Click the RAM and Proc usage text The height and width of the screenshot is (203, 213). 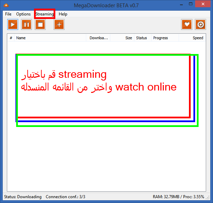point(178,197)
